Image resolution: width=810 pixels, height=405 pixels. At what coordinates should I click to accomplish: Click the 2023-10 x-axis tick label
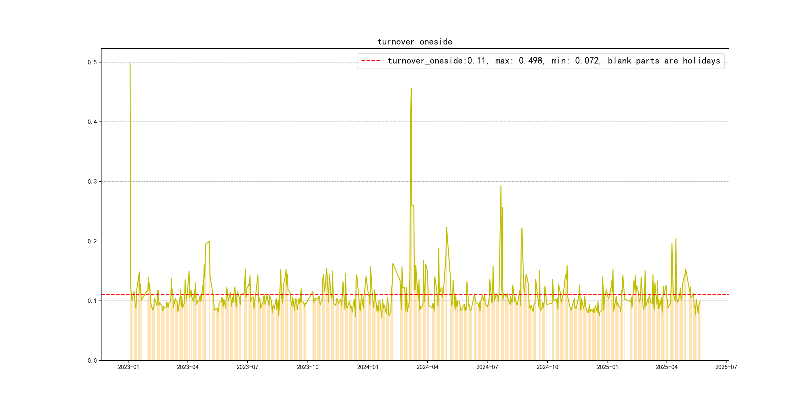tap(307, 367)
